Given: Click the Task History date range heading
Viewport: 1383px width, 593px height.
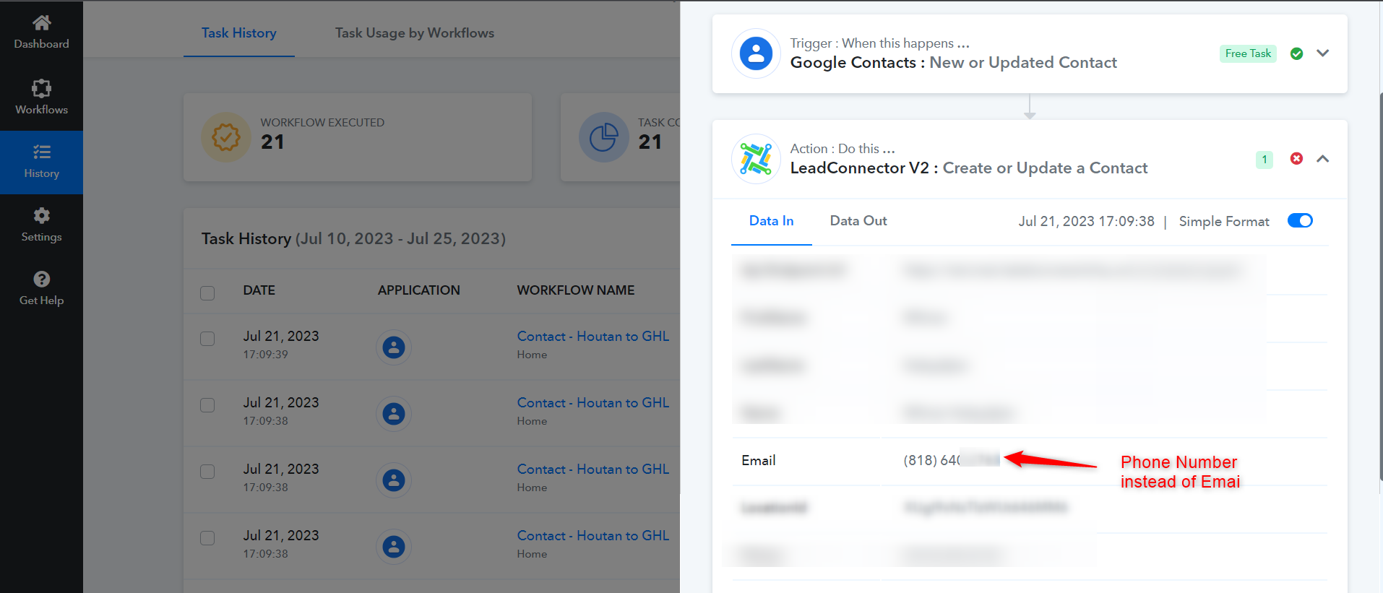Looking at the screenshot, I should click(353, 239).
